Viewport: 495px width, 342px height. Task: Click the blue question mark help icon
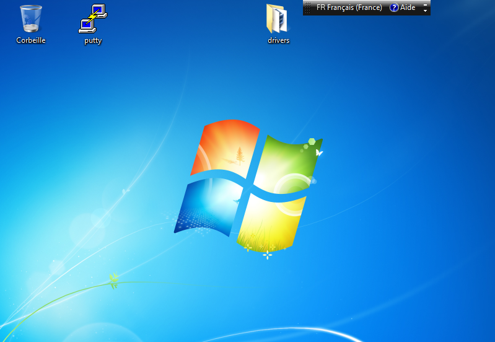[x=394, y=8]
